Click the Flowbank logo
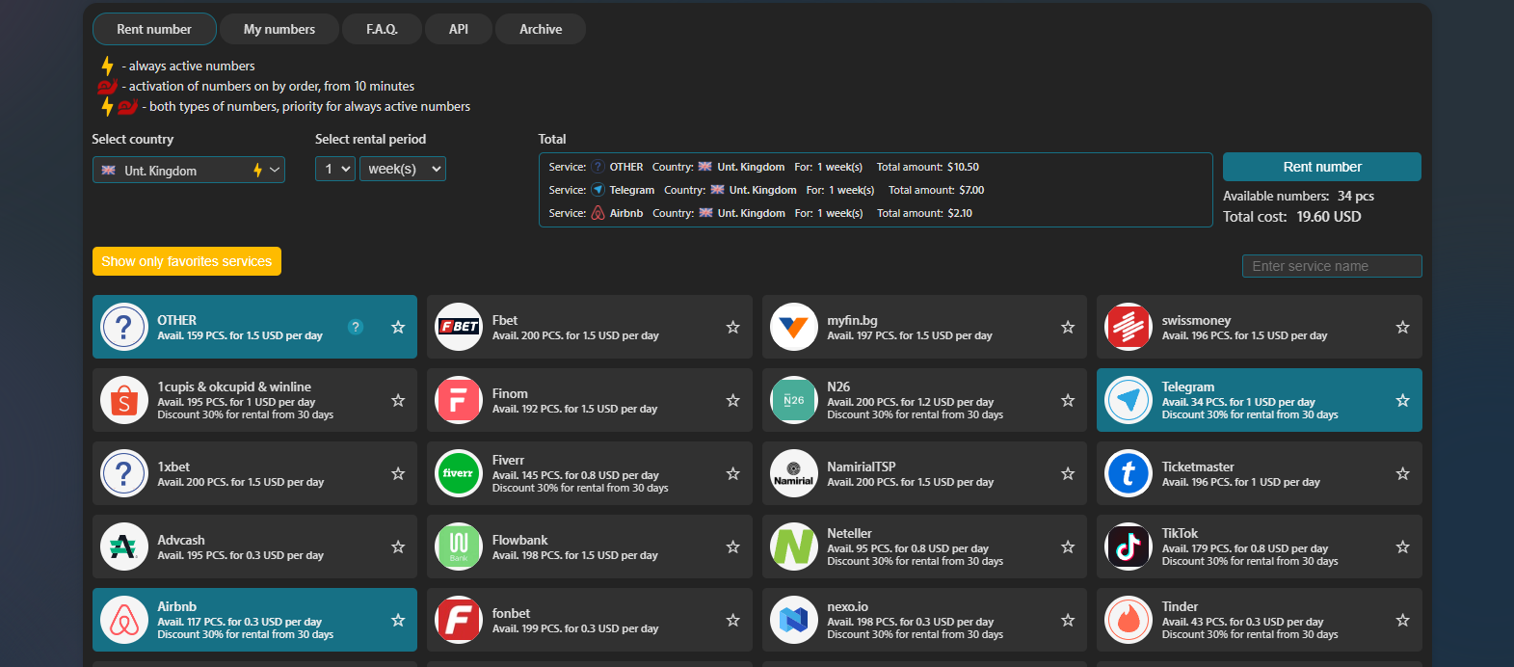Viewport: 1514px width, 667px height. [x=459, y=547]
